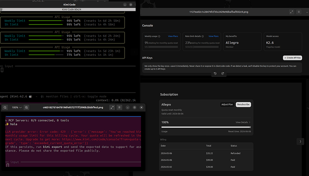Toggle fullscreen in the c4631827 image viewer
This screenshot has width=309, height=176.
point(112,107)
